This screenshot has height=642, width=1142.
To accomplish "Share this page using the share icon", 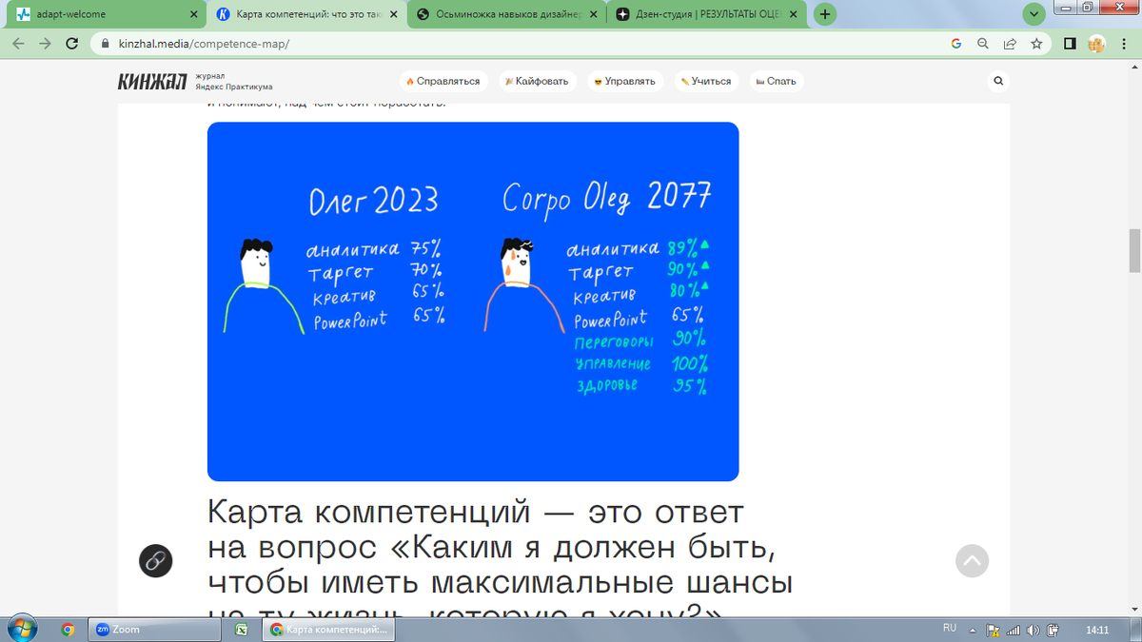I will (1010, 44).
